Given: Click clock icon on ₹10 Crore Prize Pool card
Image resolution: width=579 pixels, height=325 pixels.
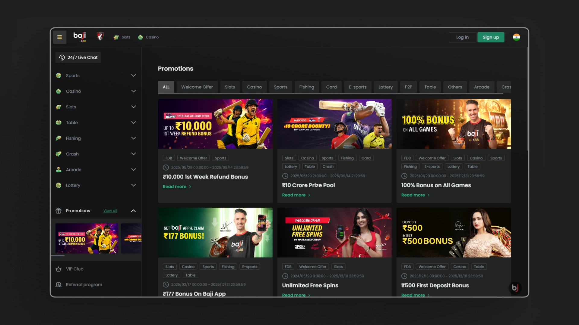Looking at the screenshot, I should point(285,176).
